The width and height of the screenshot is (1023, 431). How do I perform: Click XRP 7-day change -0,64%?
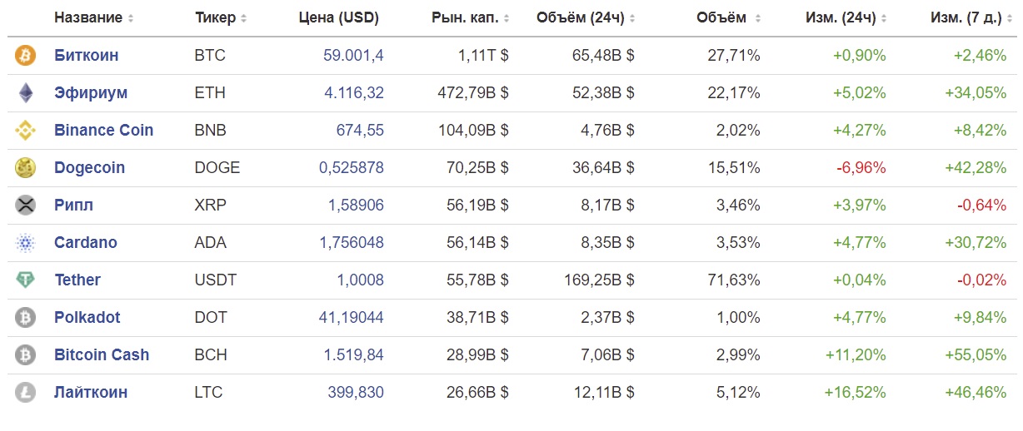(x=981, y=206)
